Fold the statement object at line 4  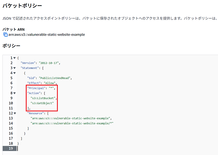coord(15,73)
